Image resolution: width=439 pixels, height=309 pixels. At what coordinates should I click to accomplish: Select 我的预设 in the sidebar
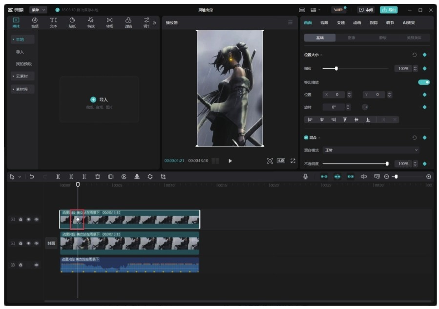[24, 64]
